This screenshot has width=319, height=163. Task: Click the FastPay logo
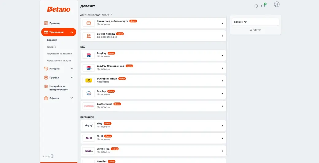[x=89, y=94]
